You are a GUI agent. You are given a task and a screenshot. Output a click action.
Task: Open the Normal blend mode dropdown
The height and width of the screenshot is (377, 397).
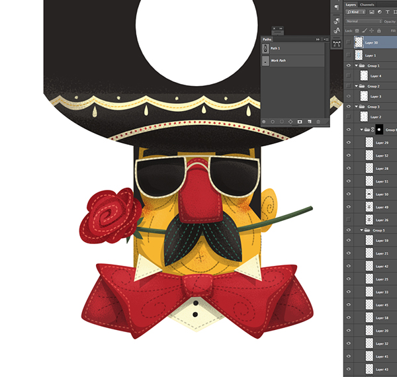363,21
